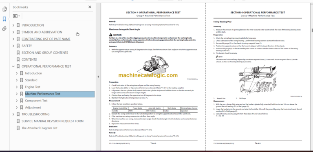Click the Maximum Swingable Slant Angle heading
Screen dimensions: 313x152
point(124,29)
